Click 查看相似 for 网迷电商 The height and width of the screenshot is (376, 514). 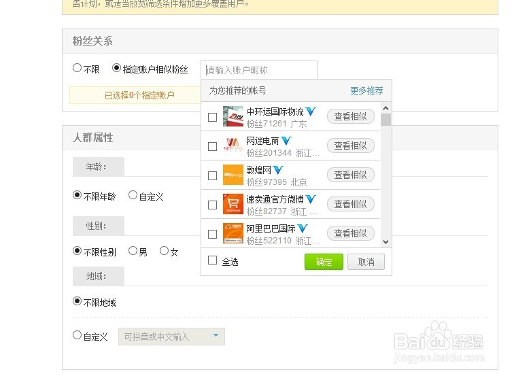point(350,146)
